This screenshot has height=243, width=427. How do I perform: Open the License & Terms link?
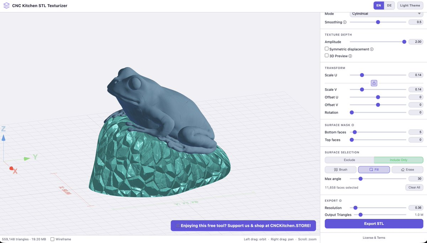(x=374, y=238)
